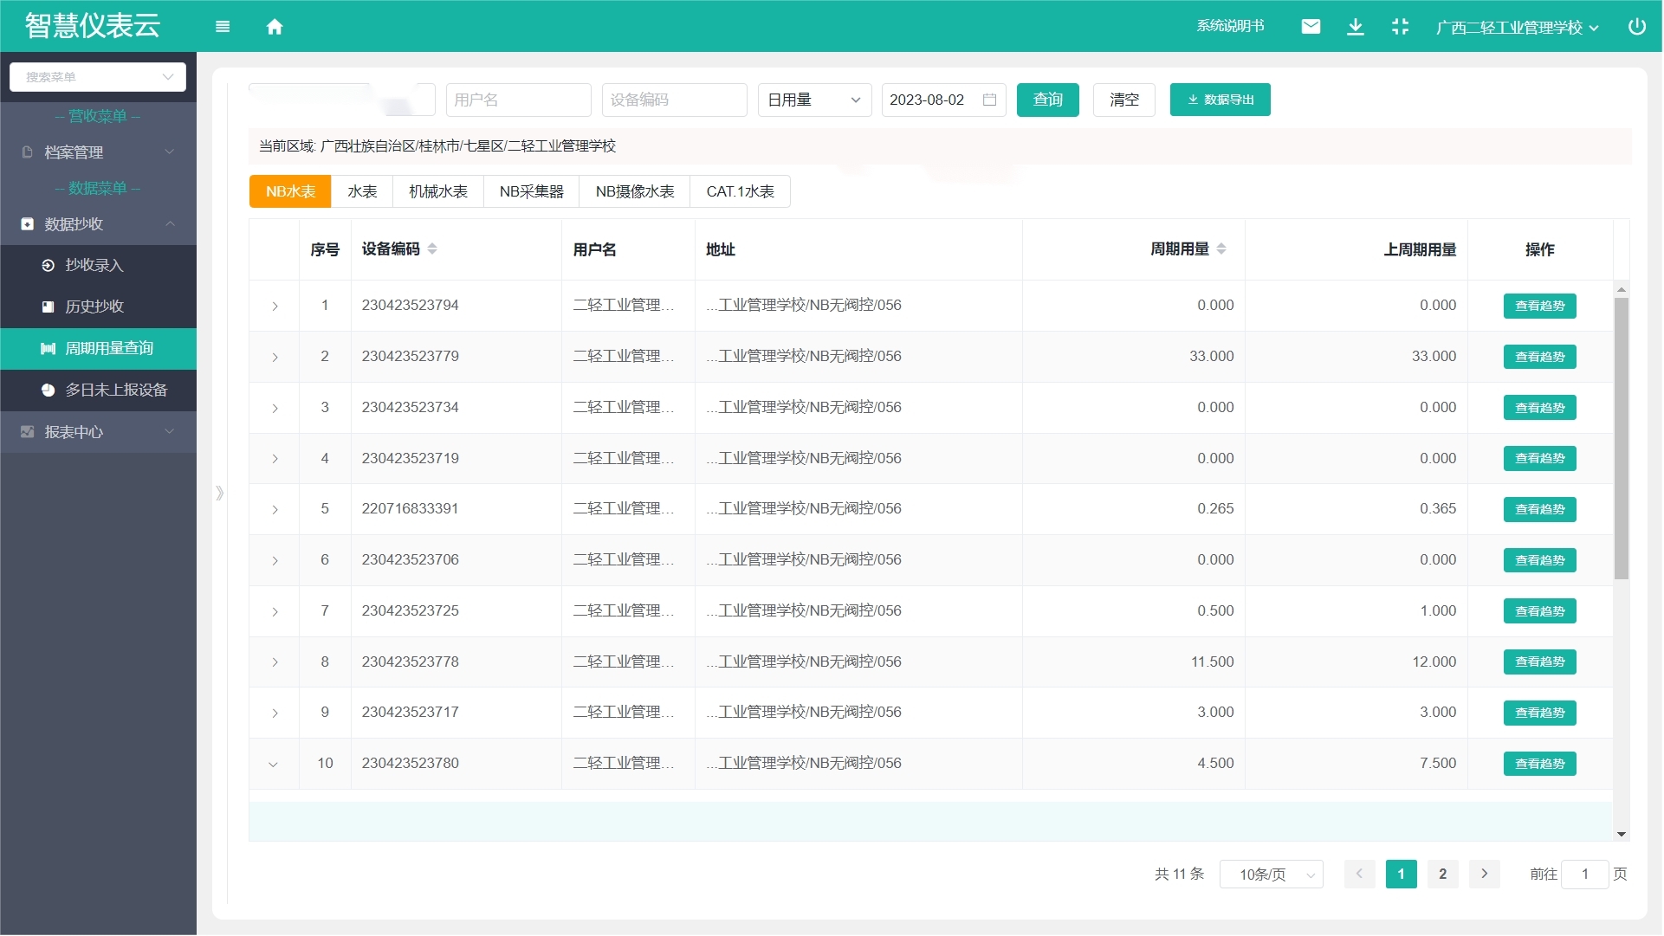The height and width of the screenshot is (936, 1664).
Task: Expand row 5 with device 220716833391
Action: [275, 510]
